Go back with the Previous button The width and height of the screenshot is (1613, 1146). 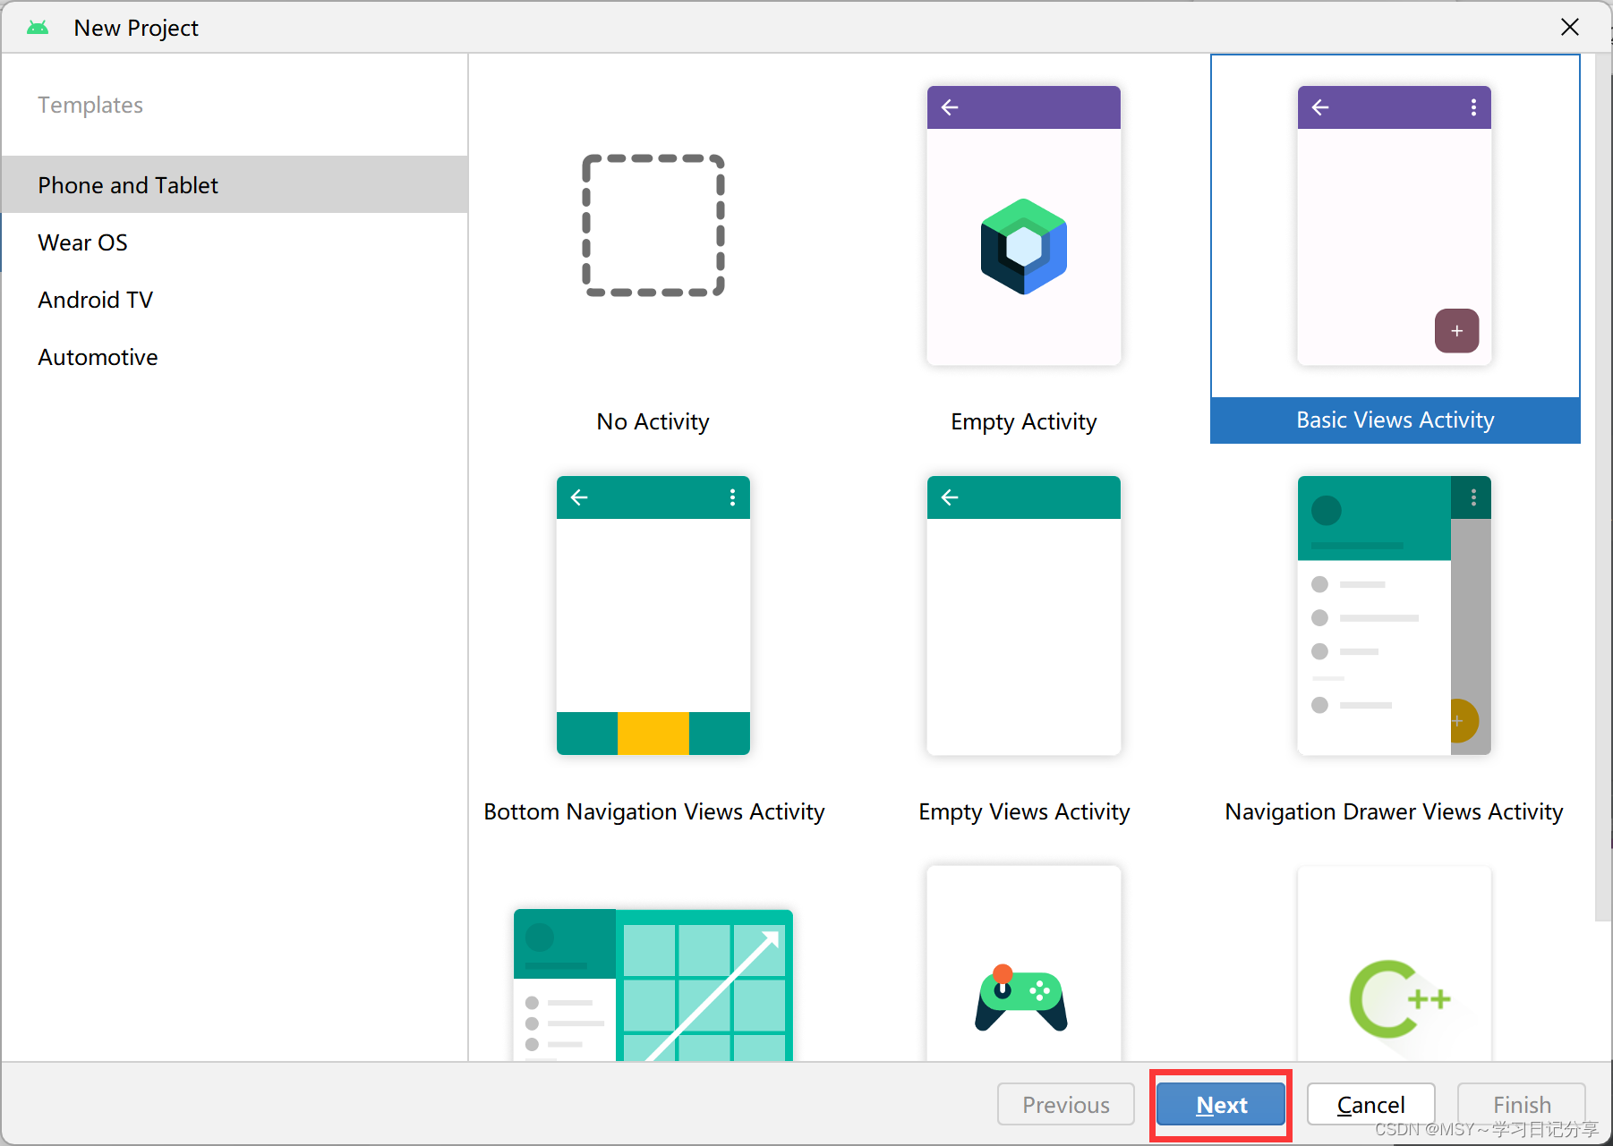1066,1105
